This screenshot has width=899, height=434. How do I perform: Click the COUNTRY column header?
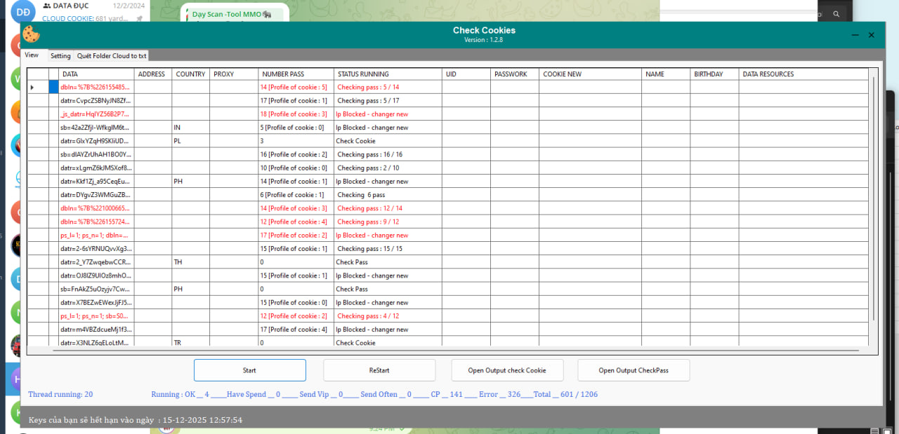[x=190, y=74]
